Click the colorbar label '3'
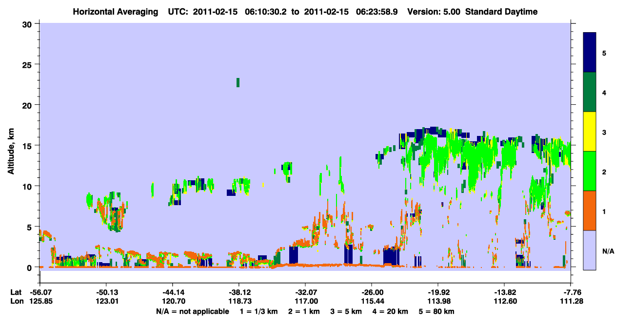Viewport: 634px width, 325px height. click(604, 132)
